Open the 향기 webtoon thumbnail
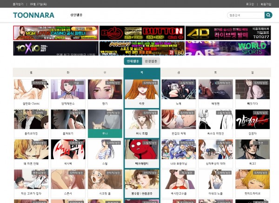 (105, 89)
